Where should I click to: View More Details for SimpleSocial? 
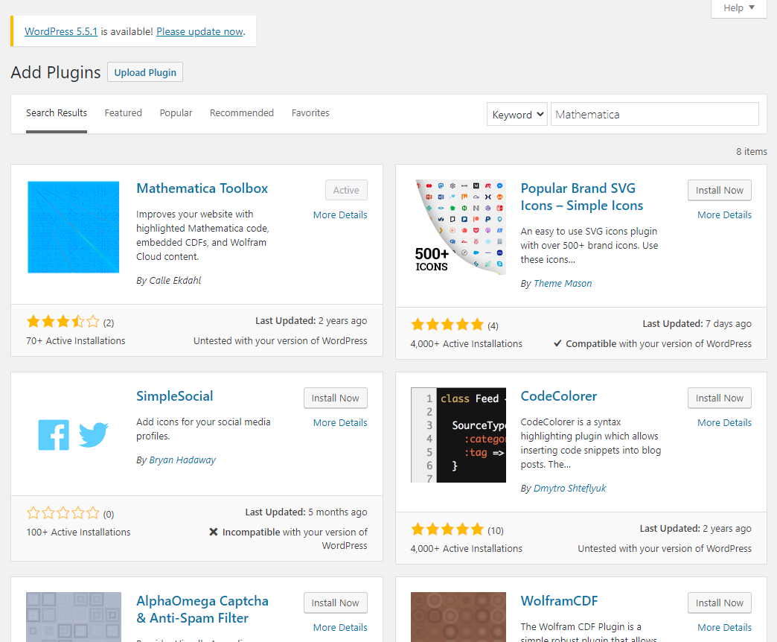pyautogui.click(x=340, y=422)
